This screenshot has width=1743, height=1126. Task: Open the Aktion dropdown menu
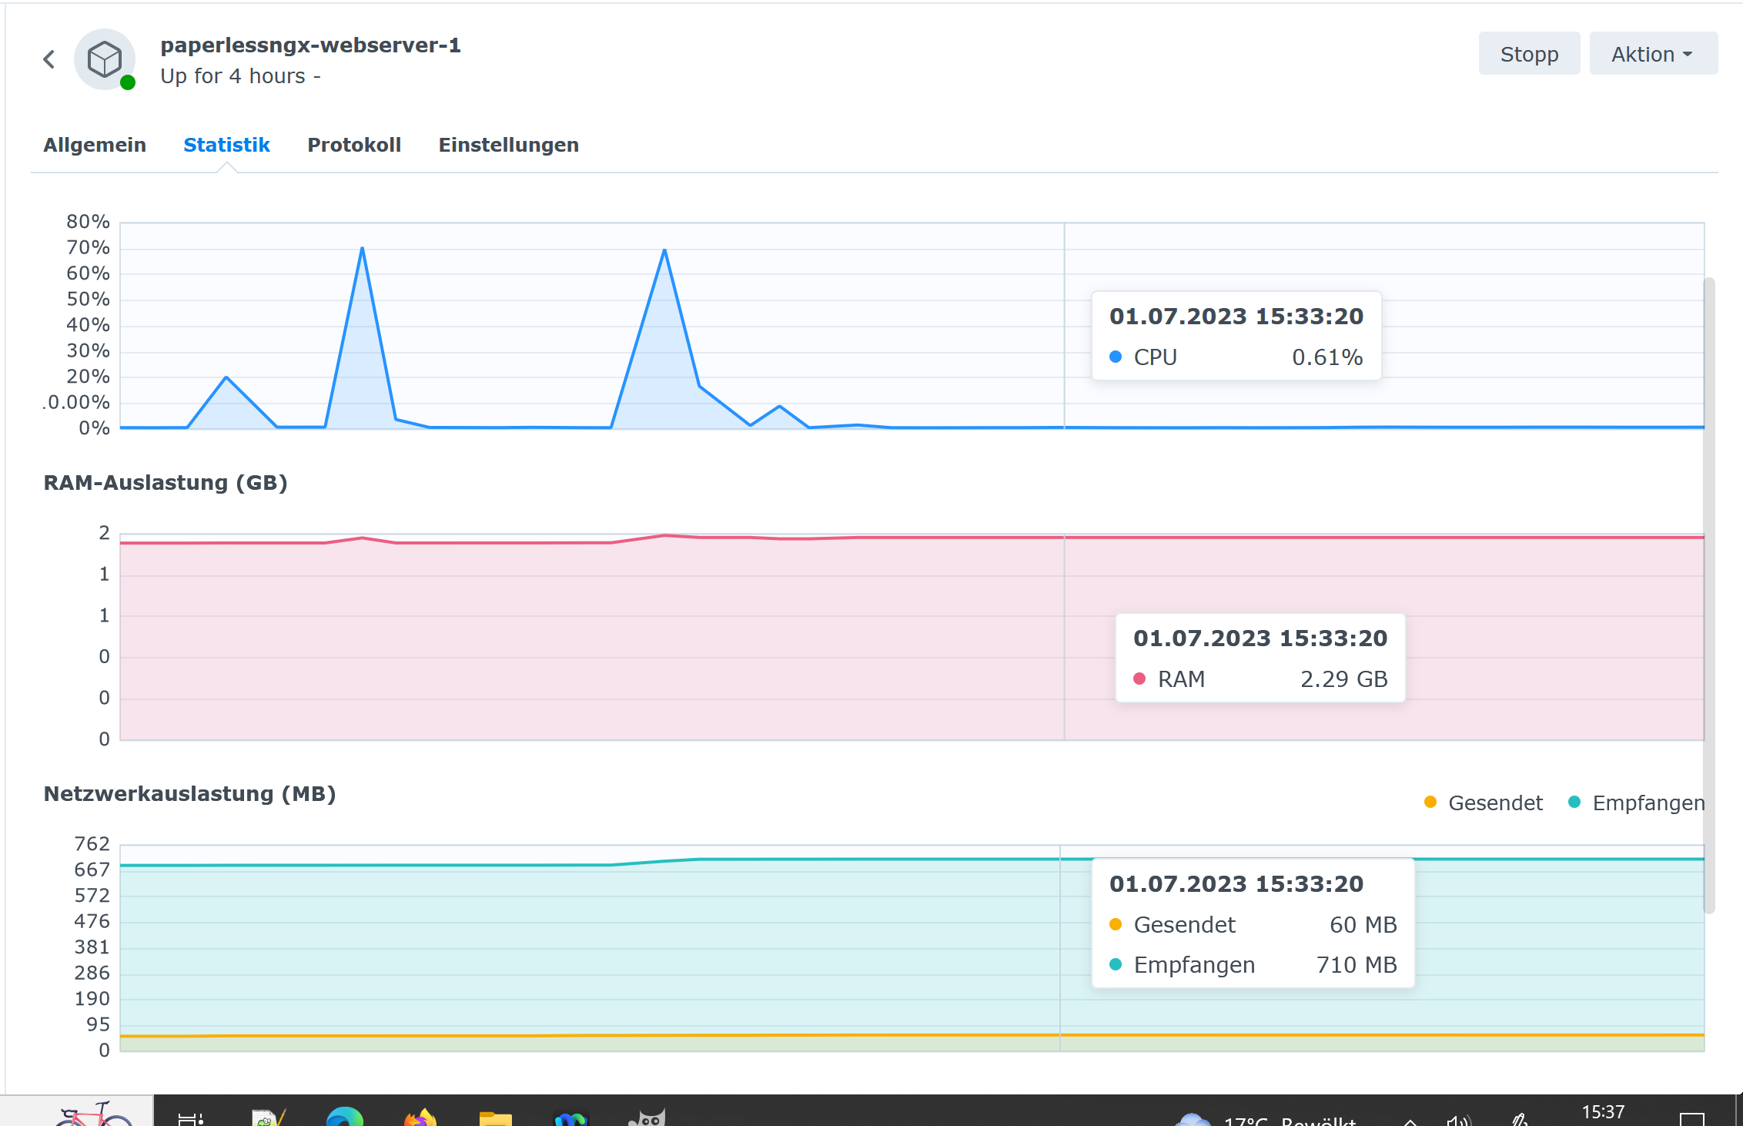tap(1652, 53)
